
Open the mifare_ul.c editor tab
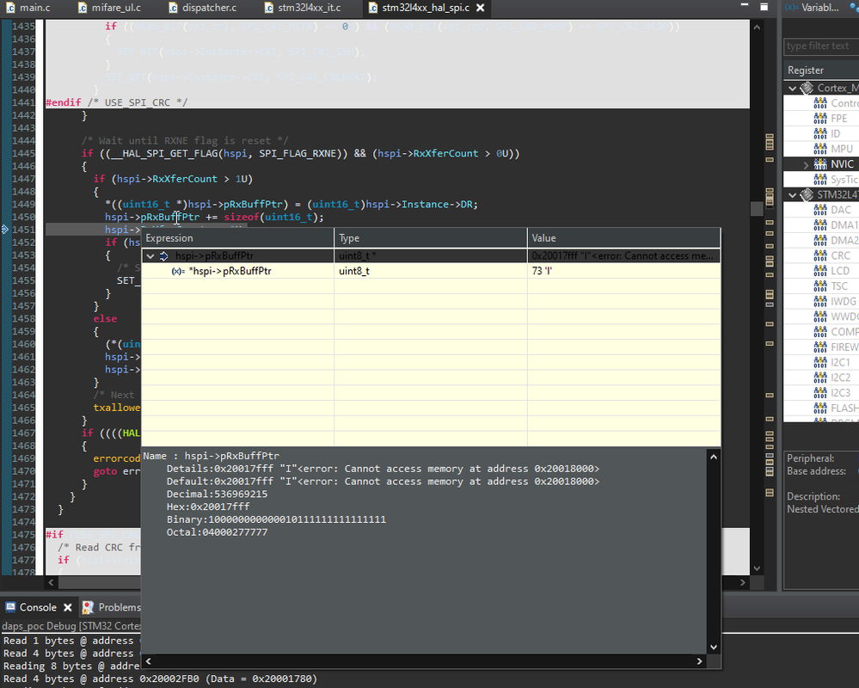pos(109,8)
